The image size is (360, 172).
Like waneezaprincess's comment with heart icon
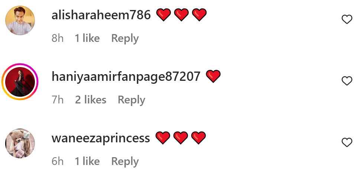tap(347, 142)
